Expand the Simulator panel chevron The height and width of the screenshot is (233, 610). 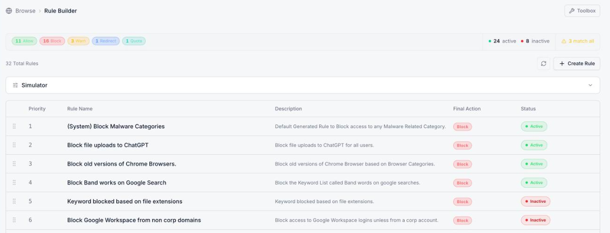(x=590, y=85)
